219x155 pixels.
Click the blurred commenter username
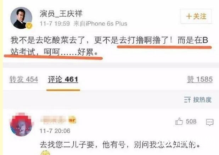[x=53, y=120]
